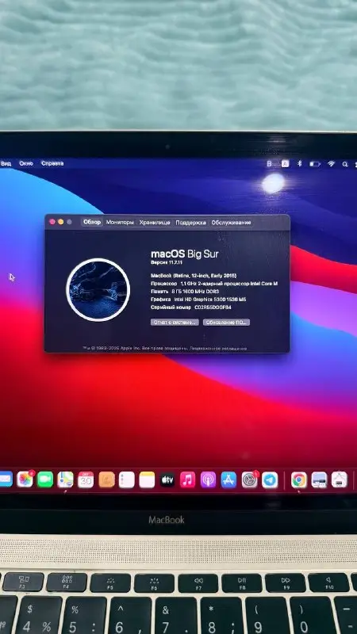
Task: Click the Графика Intel HD Graphics line
Action: 198,300
